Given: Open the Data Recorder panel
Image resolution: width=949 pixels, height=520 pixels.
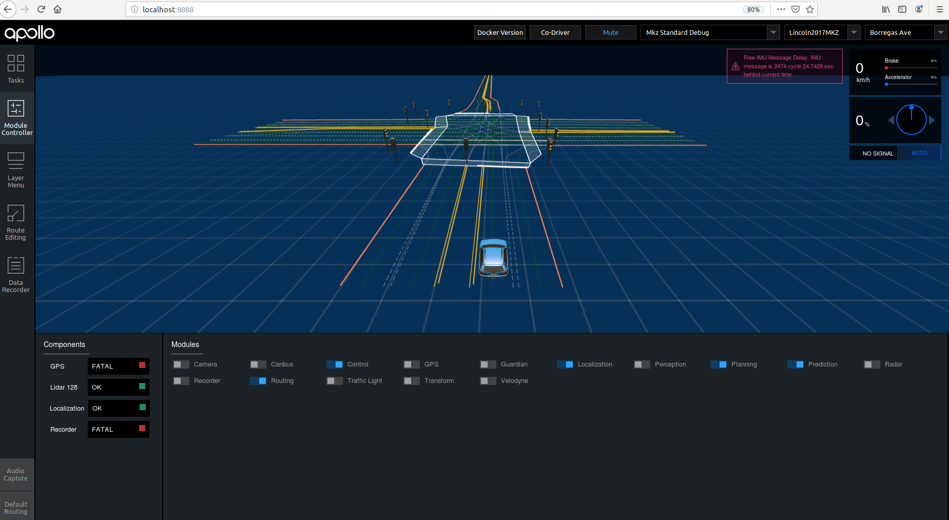Looking at the screenshot, I should coord(16,275).
